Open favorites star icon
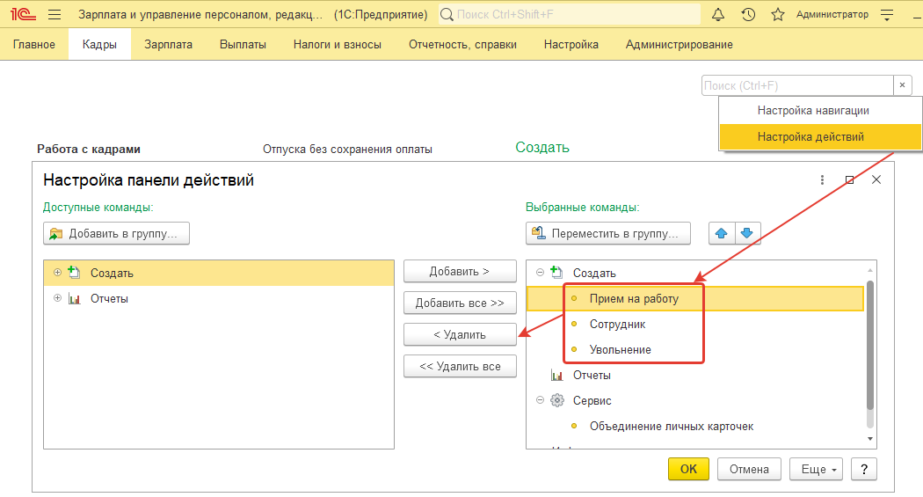The width and height of the screenshot is (923, 497). pyautogui.click(x=777, y=15)
